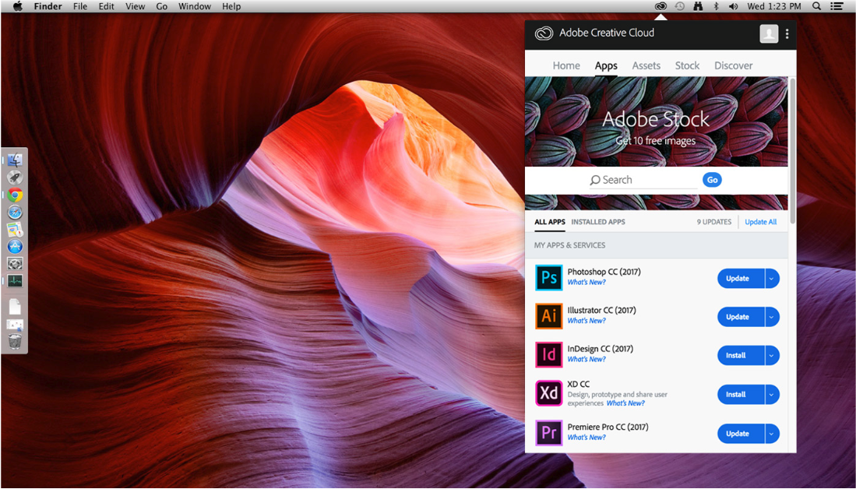Viewport: 856px width, 489px height.
Task: Click the InDesign CC app icon
Action: point(548,355)
